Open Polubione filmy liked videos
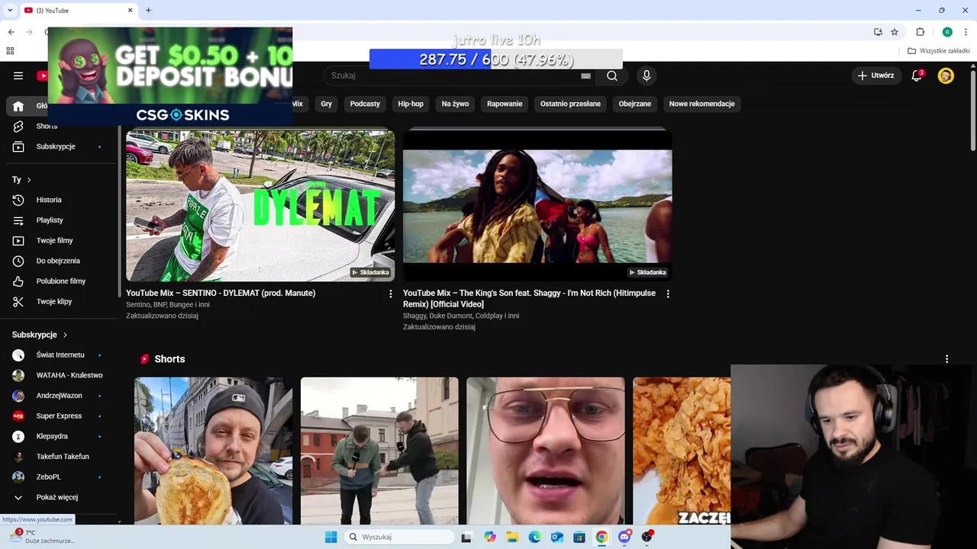Screen dimensions: 977x549 coord(61,281)
